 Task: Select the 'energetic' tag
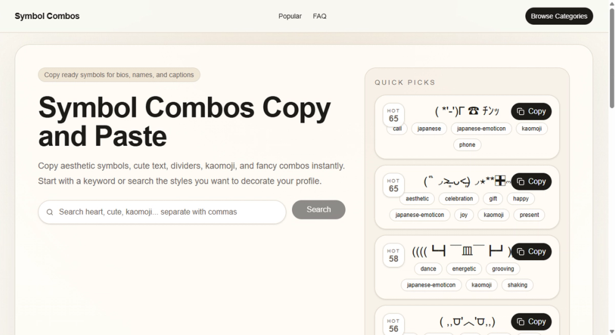[464, 269]
